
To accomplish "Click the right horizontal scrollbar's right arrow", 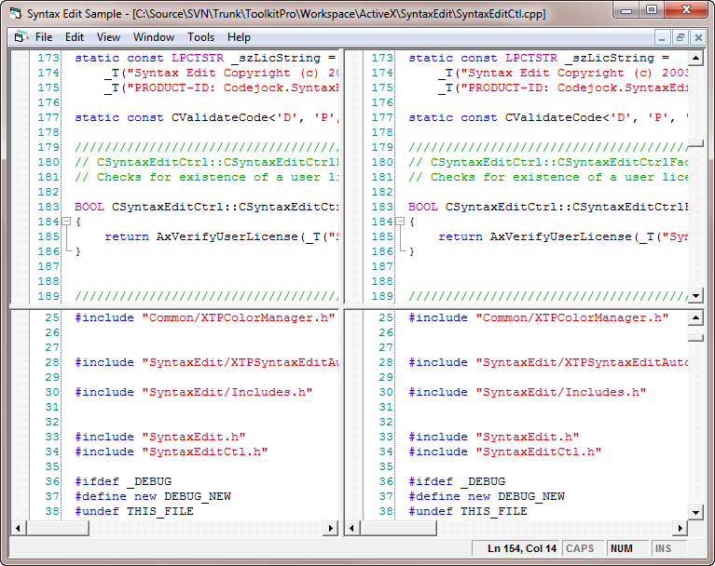I will 680,528.
